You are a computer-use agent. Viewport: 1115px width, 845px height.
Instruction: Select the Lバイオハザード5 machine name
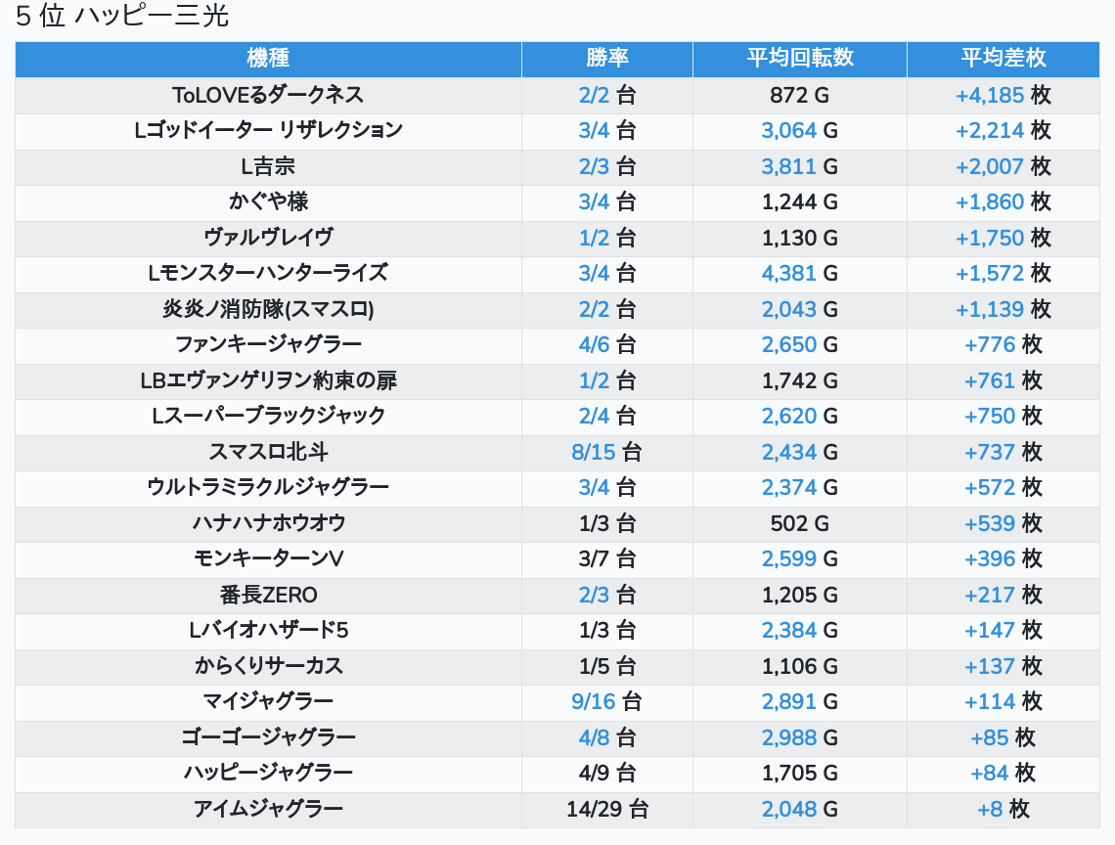(268, 631)
